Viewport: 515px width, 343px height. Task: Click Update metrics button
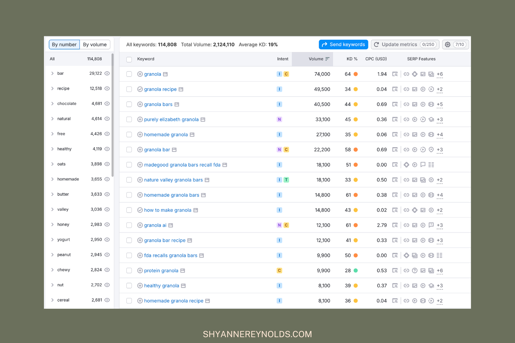tap(405, 45)
